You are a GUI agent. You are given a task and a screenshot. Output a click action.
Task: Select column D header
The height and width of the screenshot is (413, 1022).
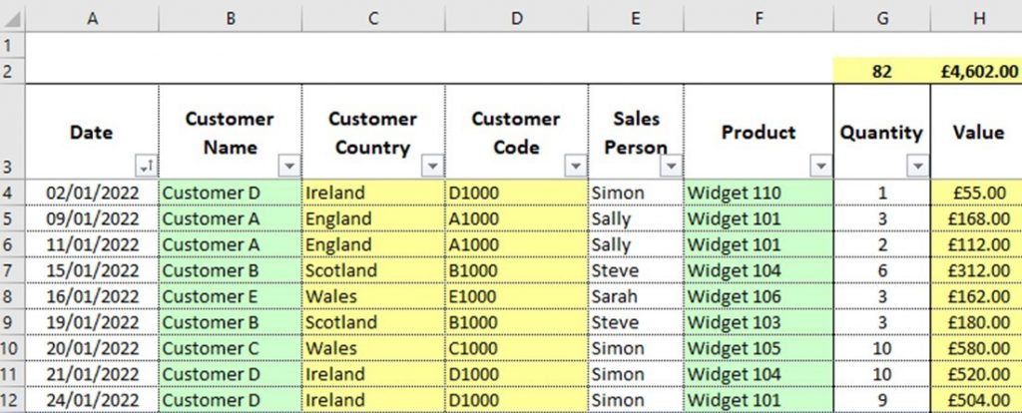(516, 17)
